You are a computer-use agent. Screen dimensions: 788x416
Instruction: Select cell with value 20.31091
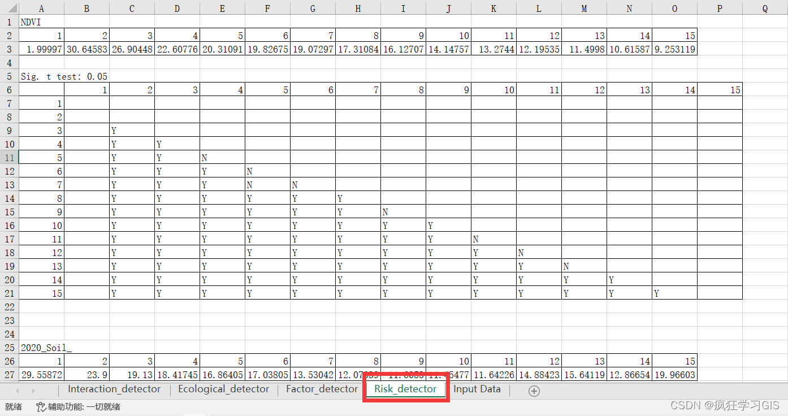tap(223, 49)
